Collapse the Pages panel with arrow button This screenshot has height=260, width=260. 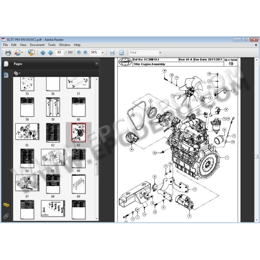[97, 64]
